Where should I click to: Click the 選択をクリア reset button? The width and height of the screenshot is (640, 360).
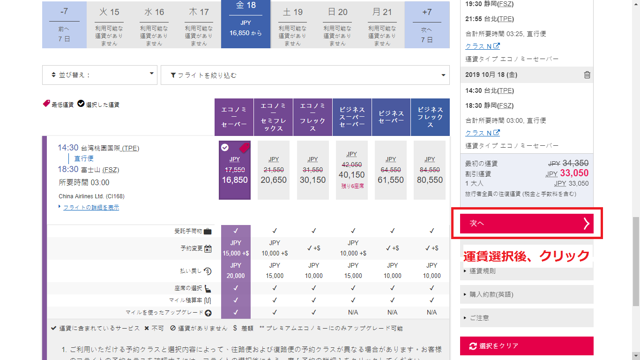527,346
